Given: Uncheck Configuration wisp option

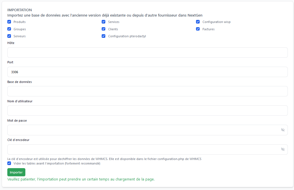Looking at the screenshot, I should coord(198,22).
